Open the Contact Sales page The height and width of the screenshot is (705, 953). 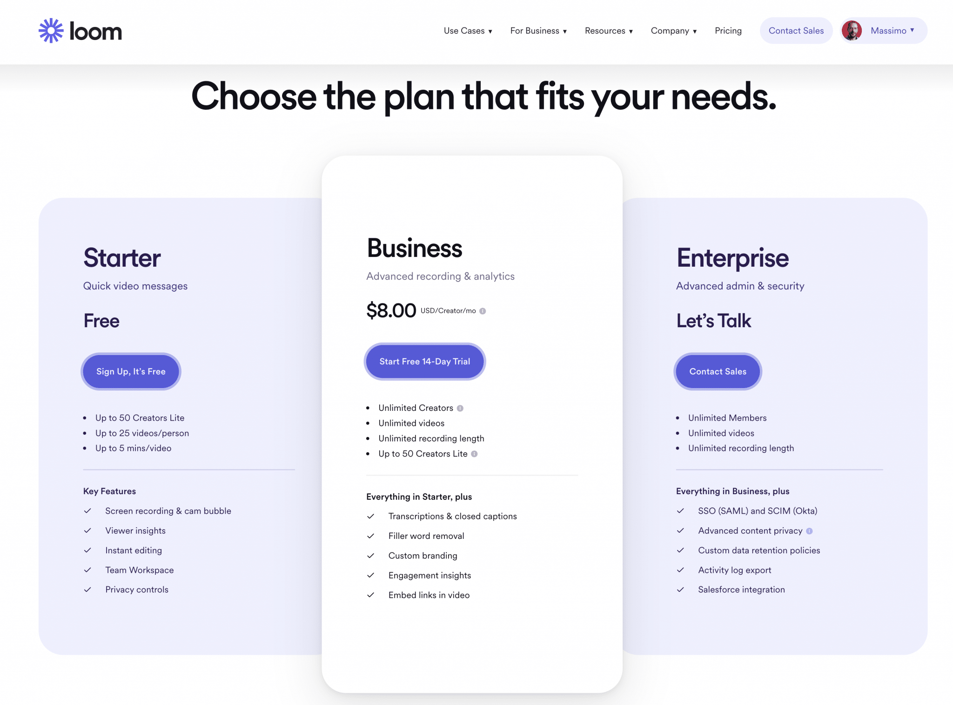[796, 30]
